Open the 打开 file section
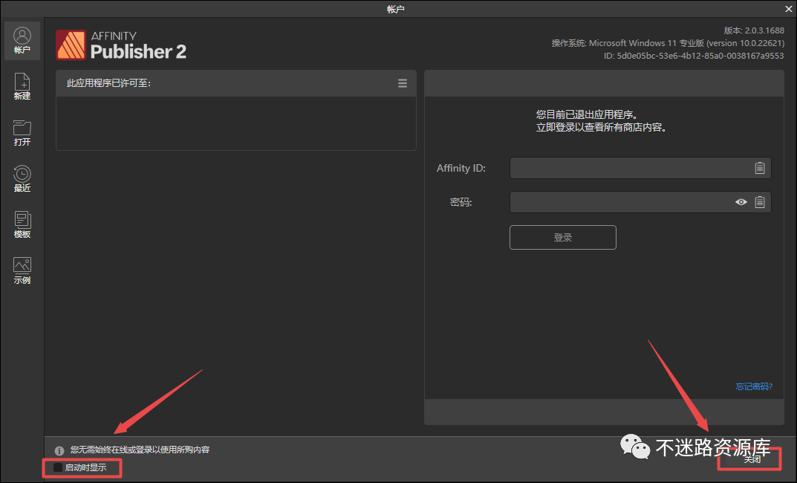This screenshot has width=797, height=483. pos(22,133)
